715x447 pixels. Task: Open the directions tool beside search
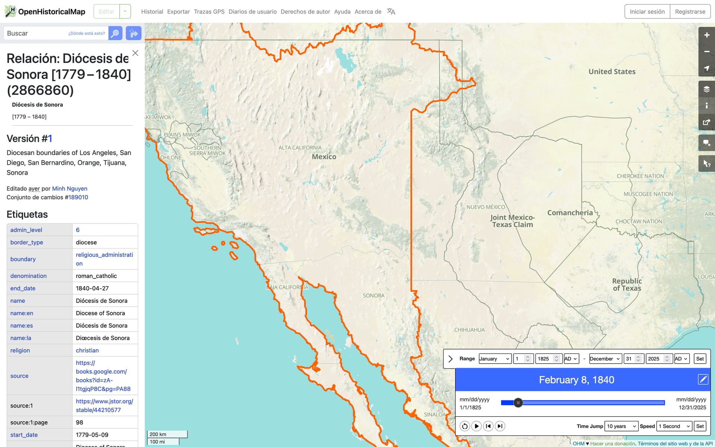tap(133, 34)
